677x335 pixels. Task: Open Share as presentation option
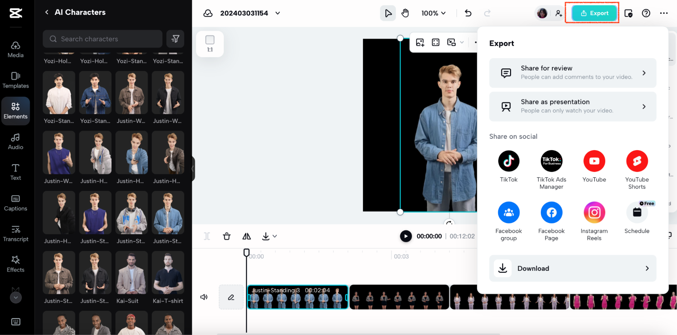[573, 107]
